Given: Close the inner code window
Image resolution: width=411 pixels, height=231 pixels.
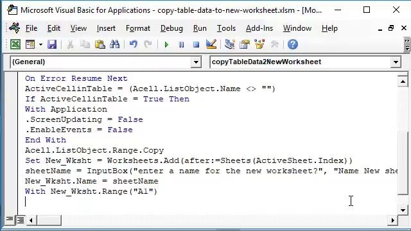Looking at the screenshot, I should 404,28.
